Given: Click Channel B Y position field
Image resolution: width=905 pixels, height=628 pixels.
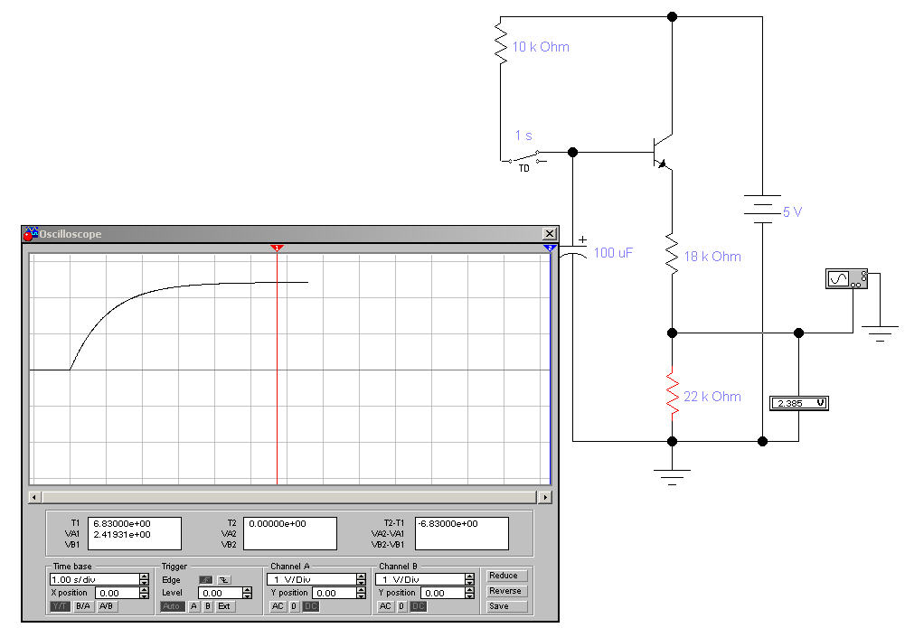Looking at the screenshot, I should pyautogui.click(x=443, y=593).
